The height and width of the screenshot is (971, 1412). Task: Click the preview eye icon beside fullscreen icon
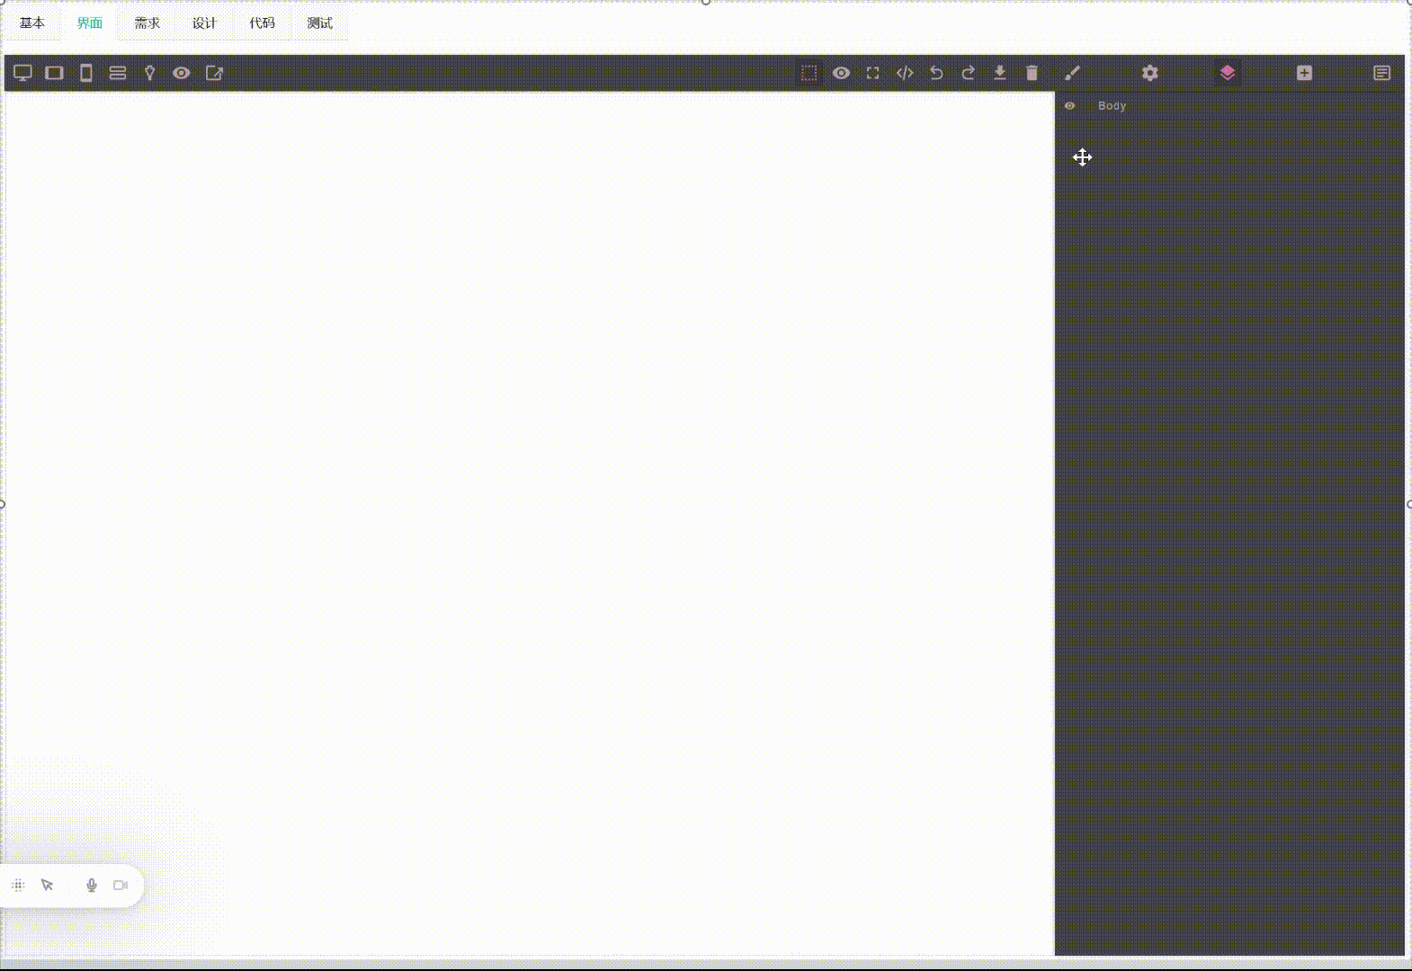tap(841, 73)
